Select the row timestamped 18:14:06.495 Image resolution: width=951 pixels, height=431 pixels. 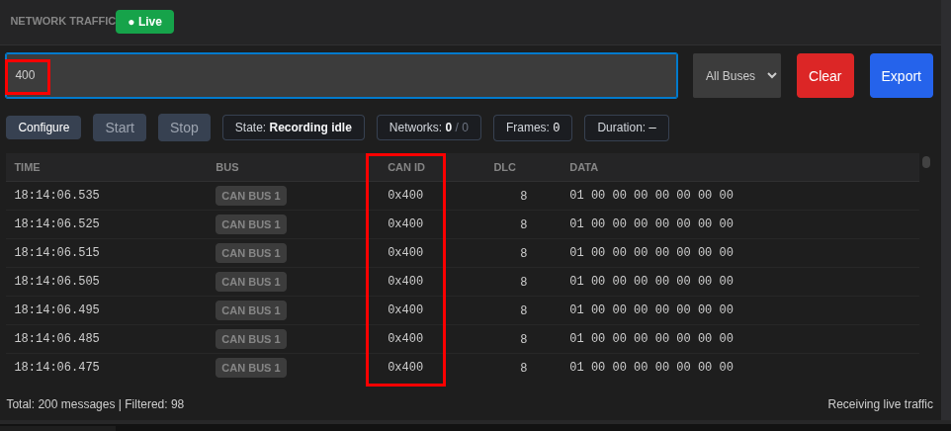pos(463,310)
